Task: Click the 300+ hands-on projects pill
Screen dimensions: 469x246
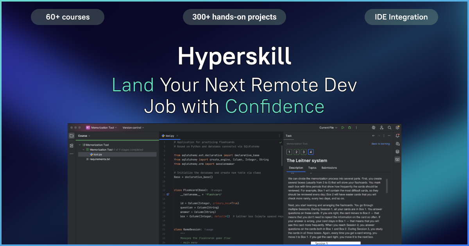Action: 234,17
